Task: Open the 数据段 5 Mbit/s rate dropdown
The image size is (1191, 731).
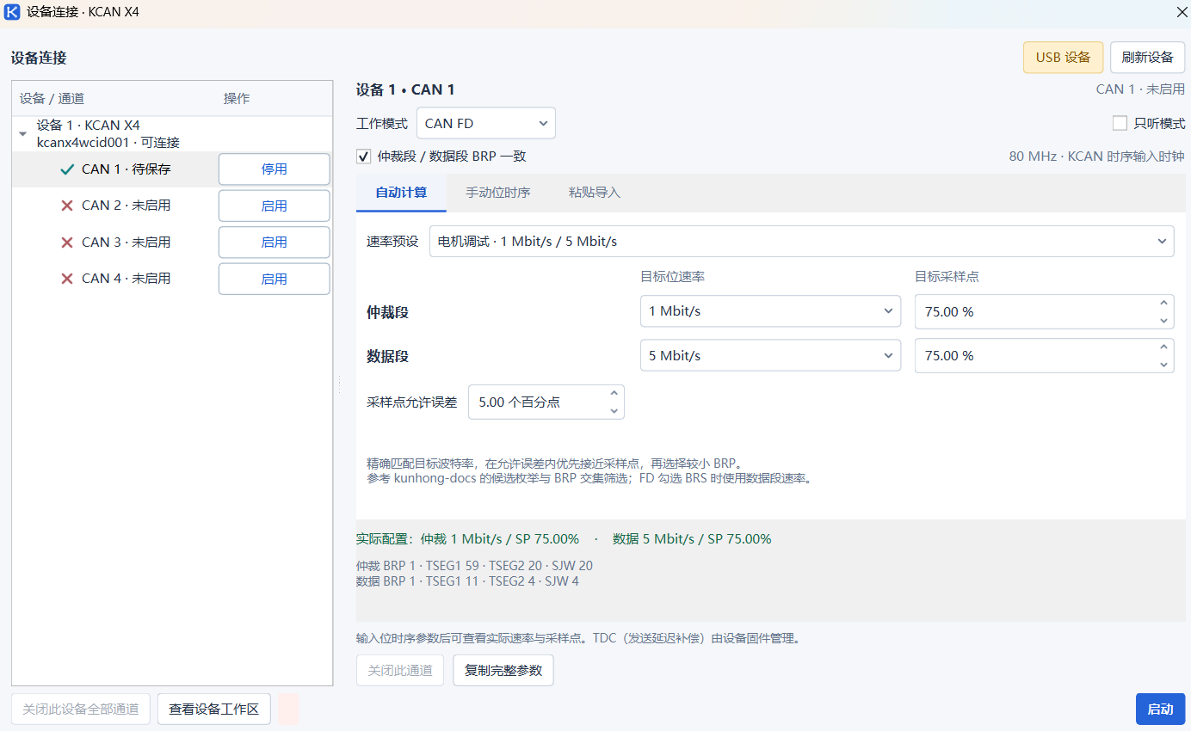Action: tap(770, 355)
